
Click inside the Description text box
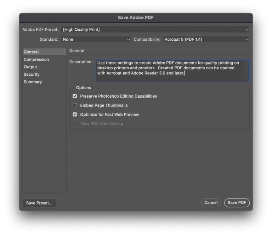click(x=172, y=71)
